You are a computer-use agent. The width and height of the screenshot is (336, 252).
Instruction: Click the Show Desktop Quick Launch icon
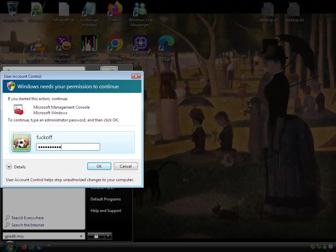click(31, 247)
